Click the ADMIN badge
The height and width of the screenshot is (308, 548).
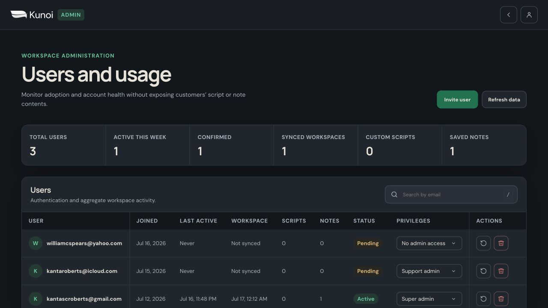(71, 15)
